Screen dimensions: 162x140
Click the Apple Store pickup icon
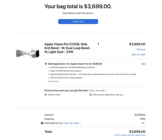point(90,95)
